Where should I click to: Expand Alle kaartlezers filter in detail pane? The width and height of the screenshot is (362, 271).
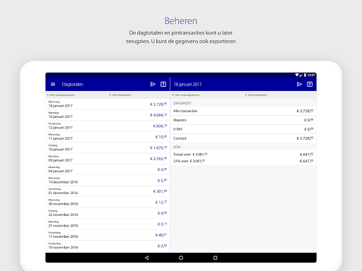point(256,95)
